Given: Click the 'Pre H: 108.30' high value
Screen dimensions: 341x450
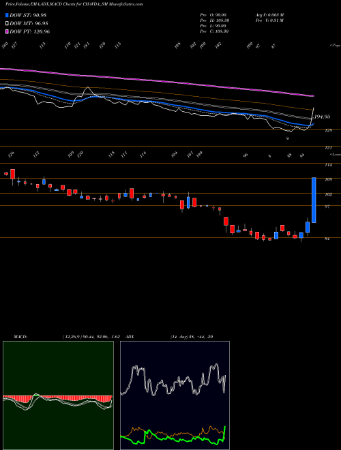Looking at the screenshot, I should pos(214,20).
